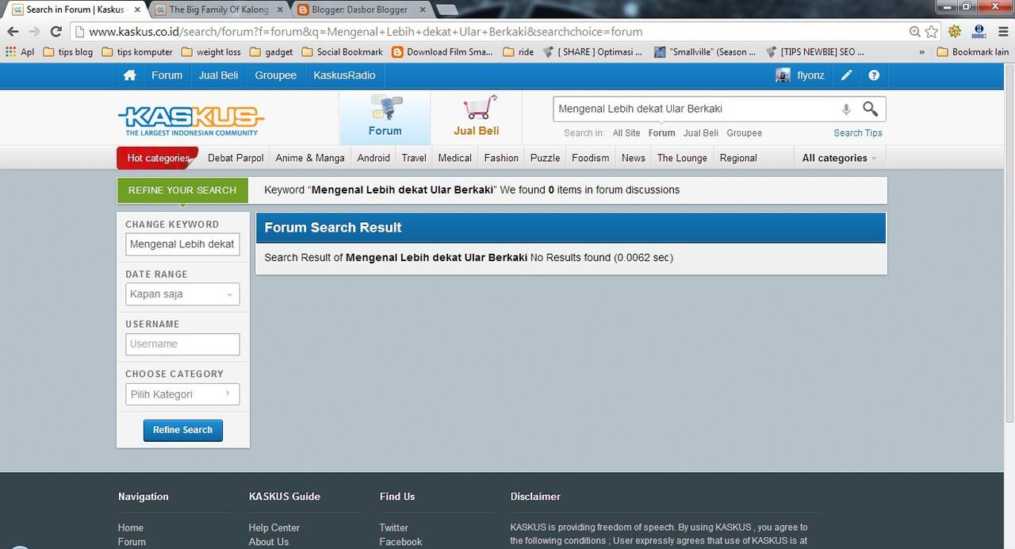Open Puzzle category
This screenshot has height=549, width=1015.
546,158
